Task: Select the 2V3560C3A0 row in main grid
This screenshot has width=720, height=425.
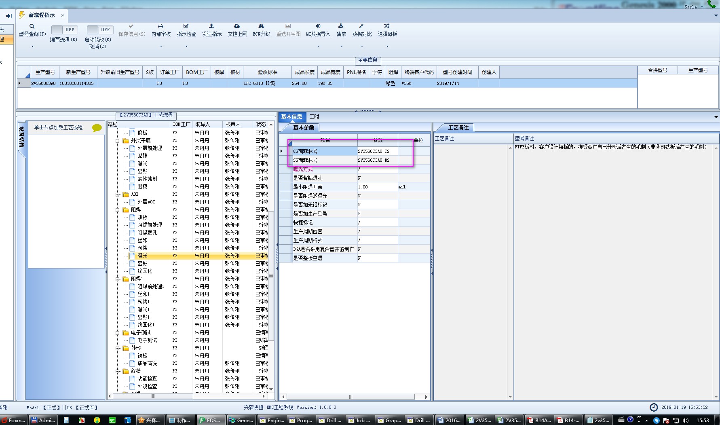Action: 327,83
